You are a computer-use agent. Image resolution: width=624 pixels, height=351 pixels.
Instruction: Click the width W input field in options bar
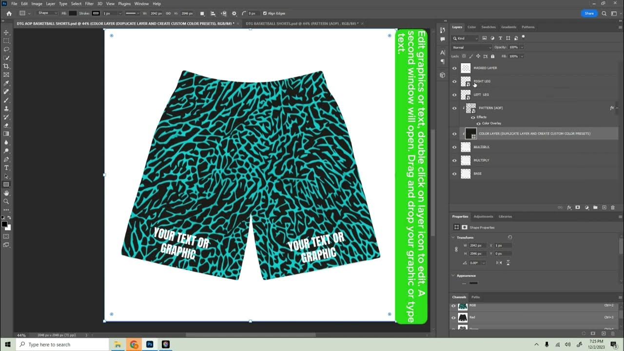[156, 13]
